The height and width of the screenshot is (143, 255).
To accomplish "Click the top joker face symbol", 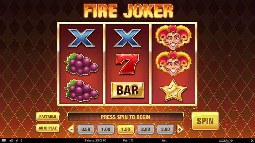I will pyautogui.click(x=173, y=37).
